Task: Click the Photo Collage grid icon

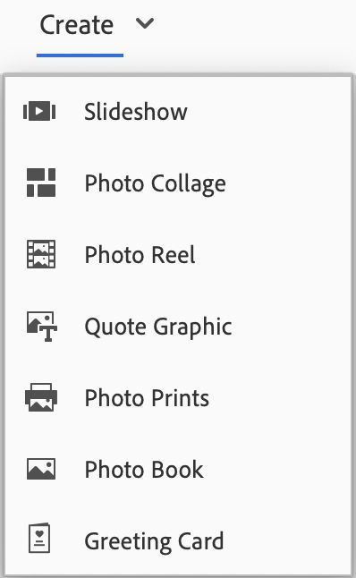Action: 41,183
